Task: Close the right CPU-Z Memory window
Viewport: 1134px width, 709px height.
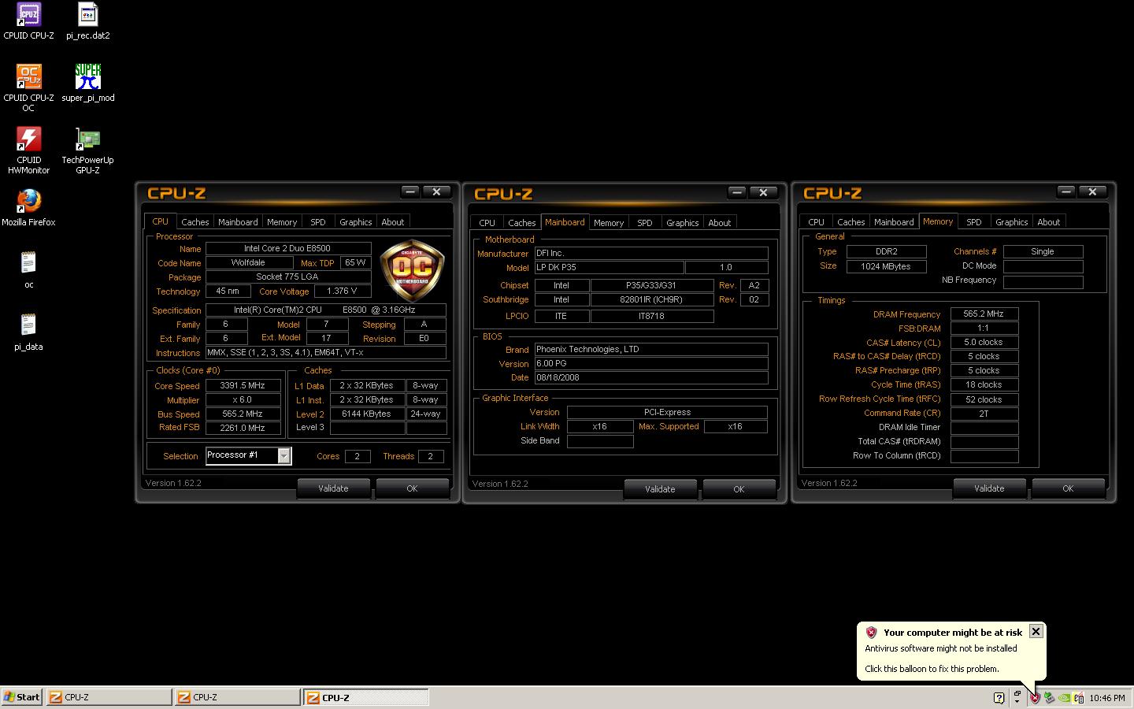Action: 1092,191
